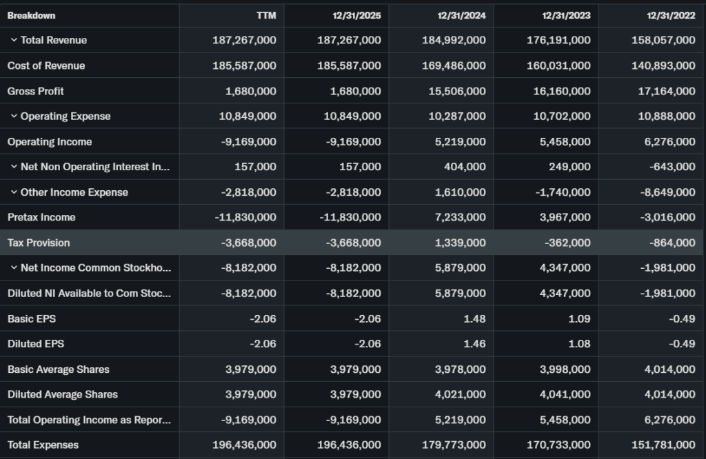Select the Total Expenses row label
706x459 pixels.
(43, 445)
